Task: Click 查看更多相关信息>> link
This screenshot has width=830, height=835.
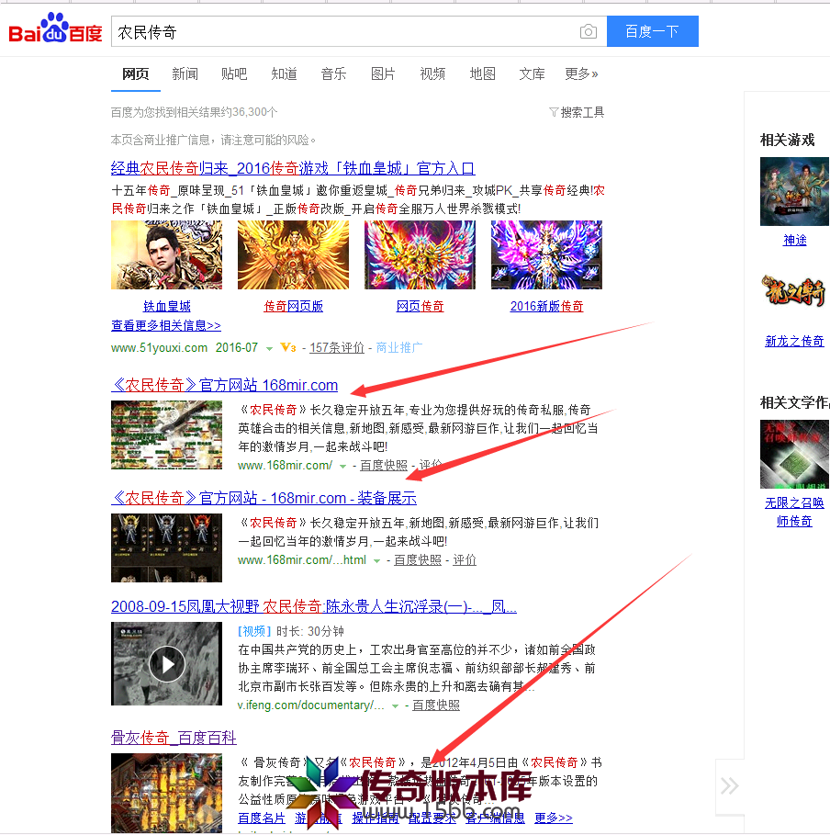Action: pyautogui.click(x=166, y=325)
